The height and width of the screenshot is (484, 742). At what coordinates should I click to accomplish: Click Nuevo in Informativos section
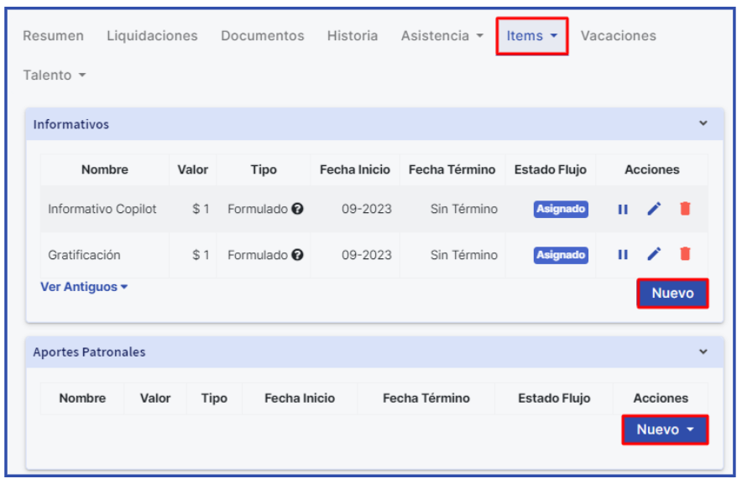pos(672,294)
